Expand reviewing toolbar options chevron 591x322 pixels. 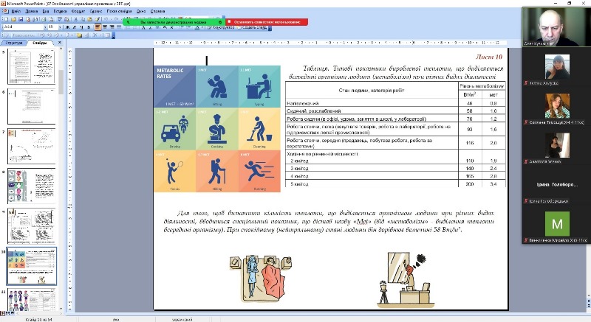pos(113,35)
